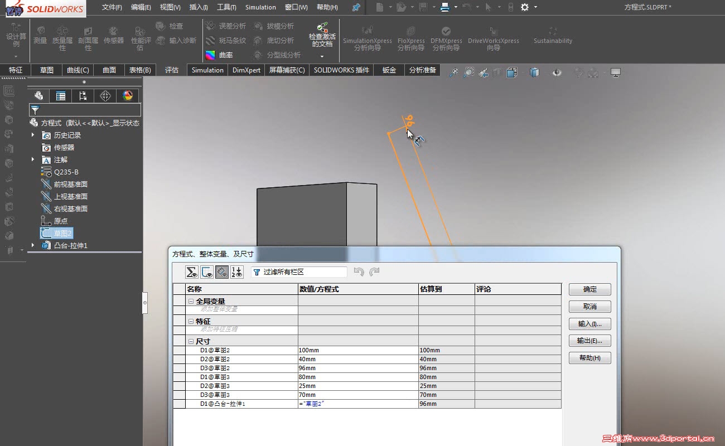Collapse the 全局变量 section
The width and height of the screenshot is (725, 446).
coord(191,302)
